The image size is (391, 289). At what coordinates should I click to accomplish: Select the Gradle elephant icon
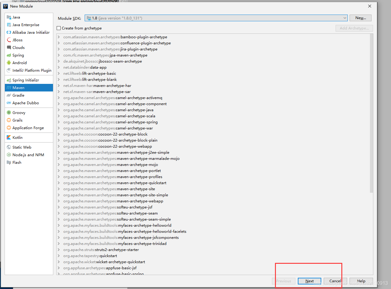point(9,95)
